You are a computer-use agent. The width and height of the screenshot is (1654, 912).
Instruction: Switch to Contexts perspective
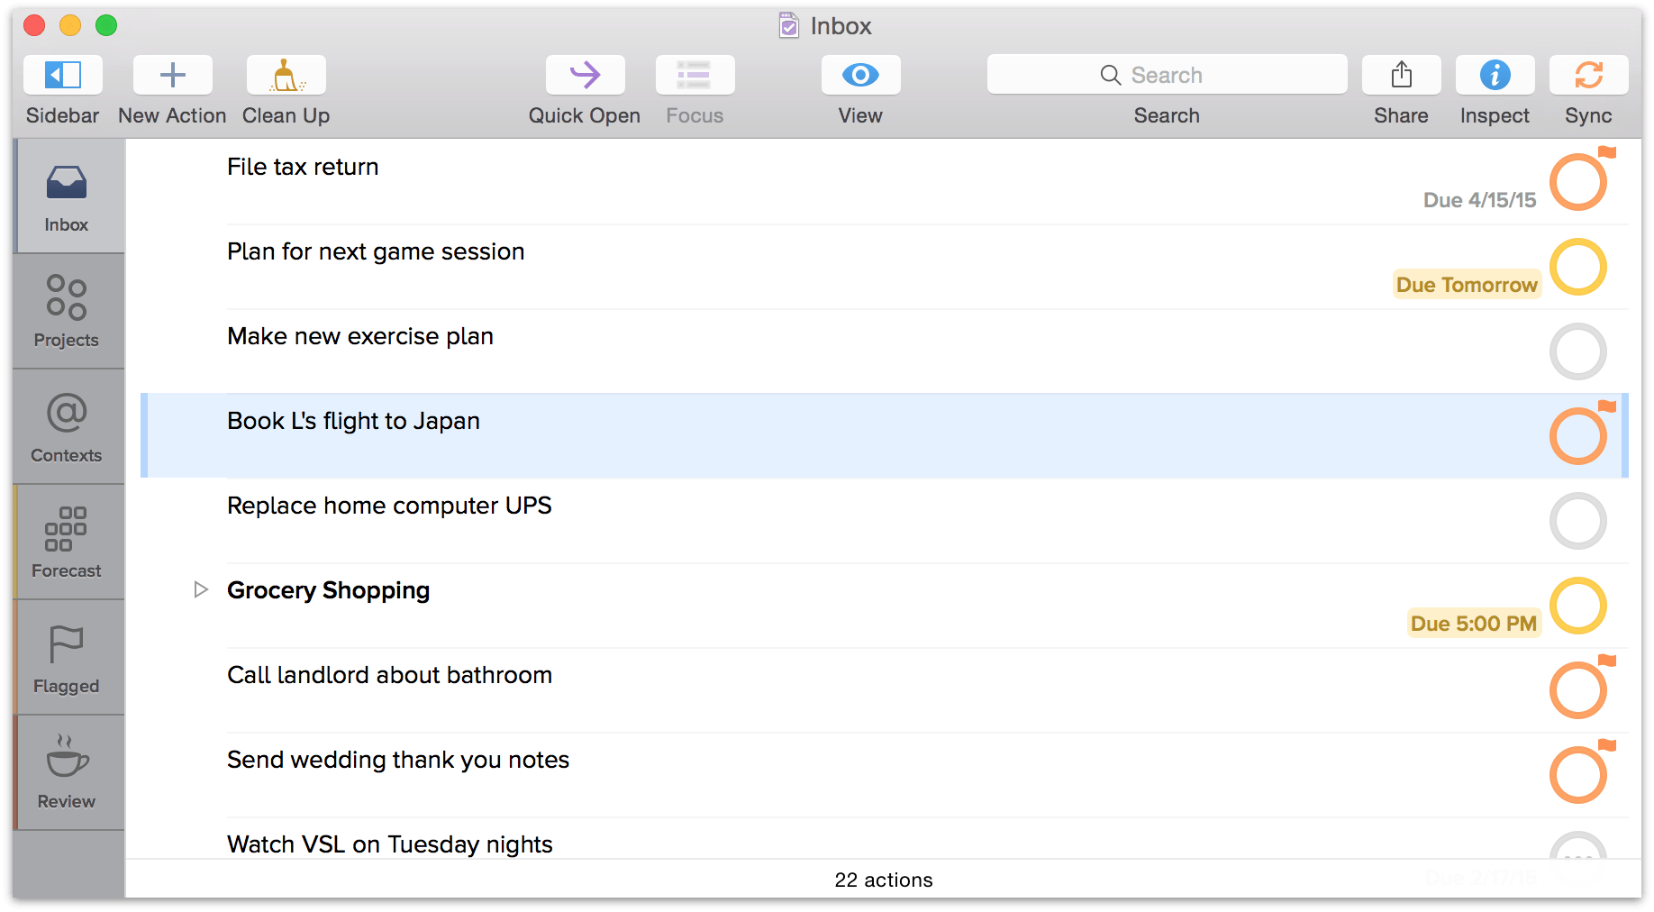pos(68,427)
